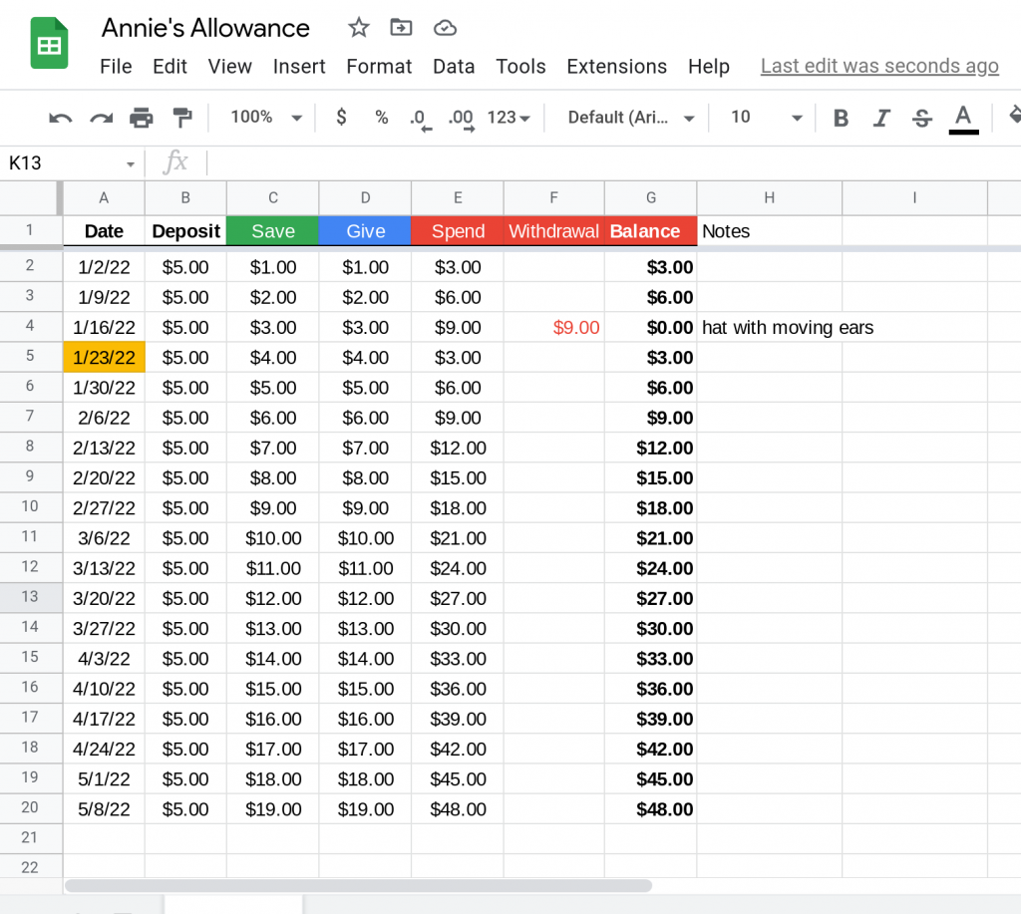Select the Balance header cell

[650, 231]
